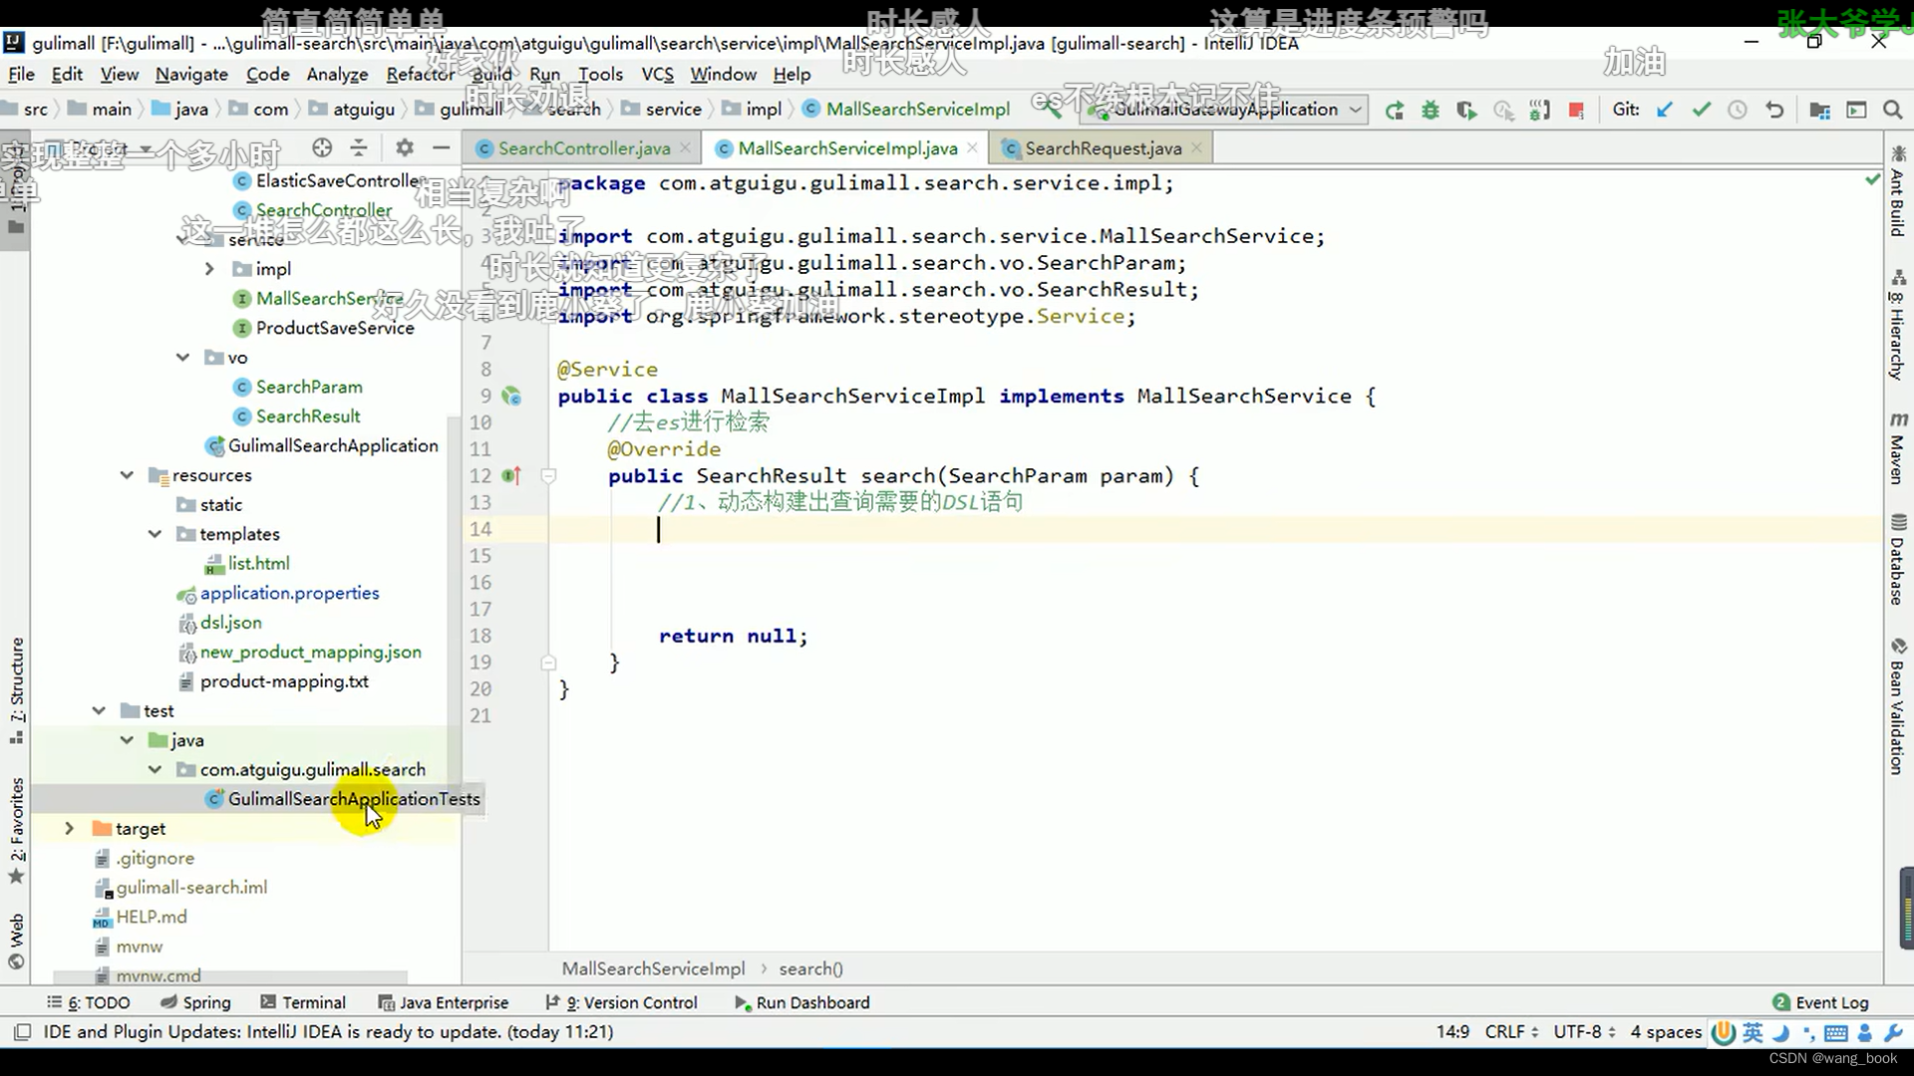Open Hierarchy side panel

1897,326
